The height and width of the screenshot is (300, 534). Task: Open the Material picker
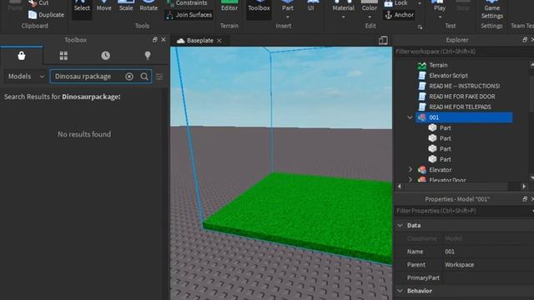pos(343,6)
